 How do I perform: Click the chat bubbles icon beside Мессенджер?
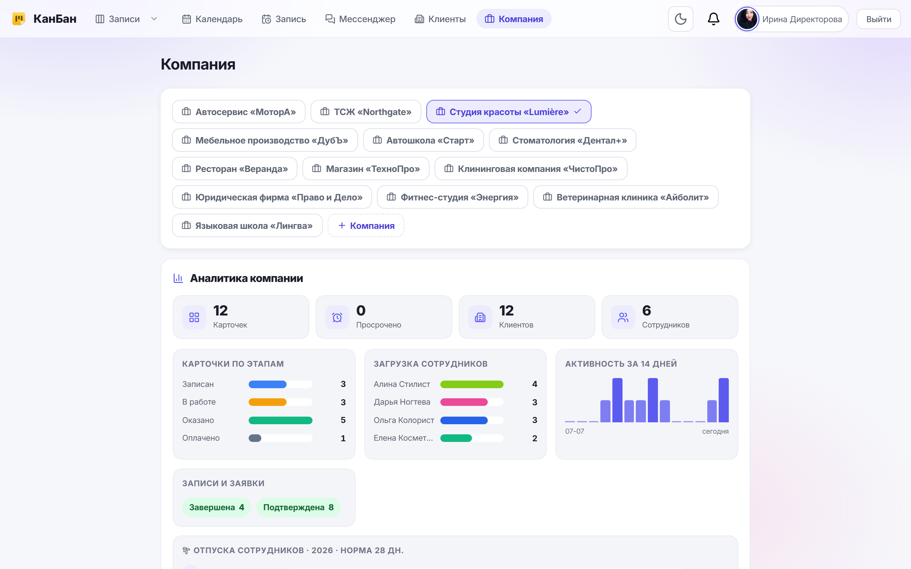[x=330, y=19]
